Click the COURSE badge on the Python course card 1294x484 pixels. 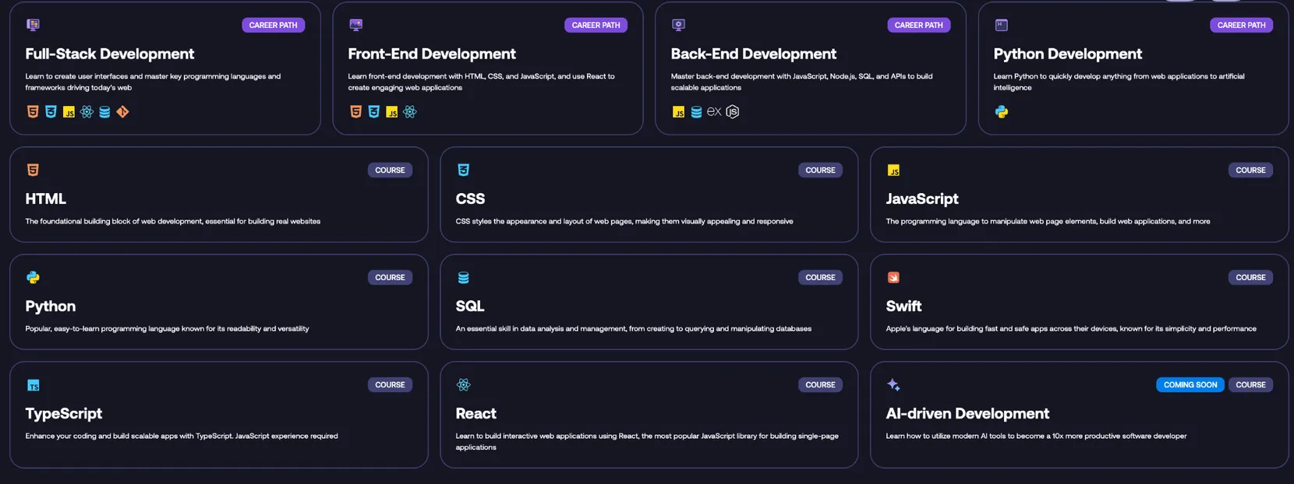(x=390, y=277)
